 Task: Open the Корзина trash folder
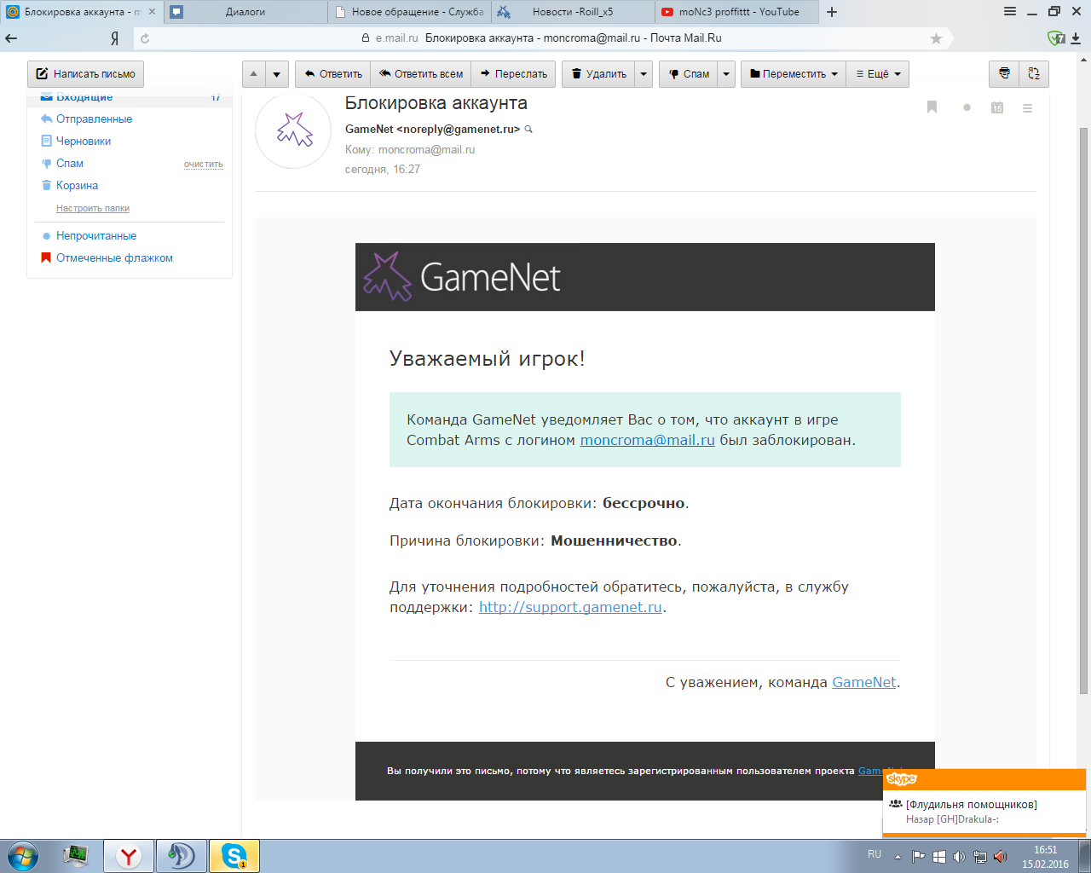[x=77, y=186]
